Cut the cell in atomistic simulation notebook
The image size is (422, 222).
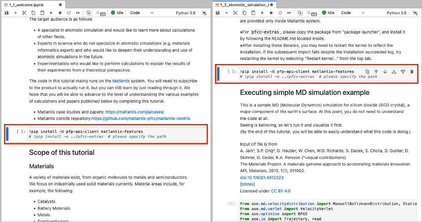[x=236, y=13]
